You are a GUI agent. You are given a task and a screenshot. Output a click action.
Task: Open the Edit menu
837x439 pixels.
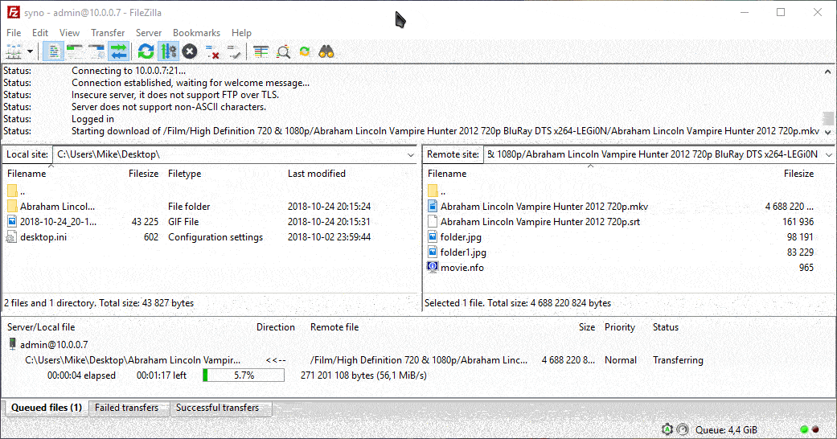(x=40, y=33)
